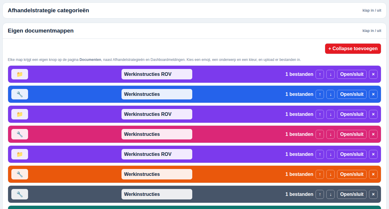Expand the pink Werkinstructies folder with Open/sluit
389x209 pixels.
352,134
